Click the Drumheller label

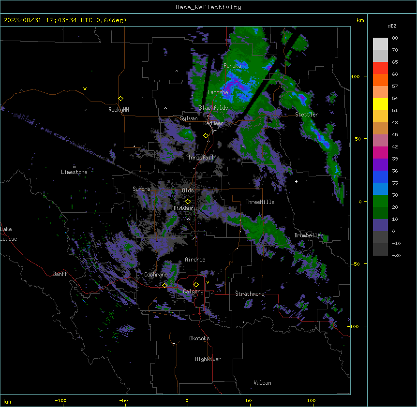click(x=309, y=235)
